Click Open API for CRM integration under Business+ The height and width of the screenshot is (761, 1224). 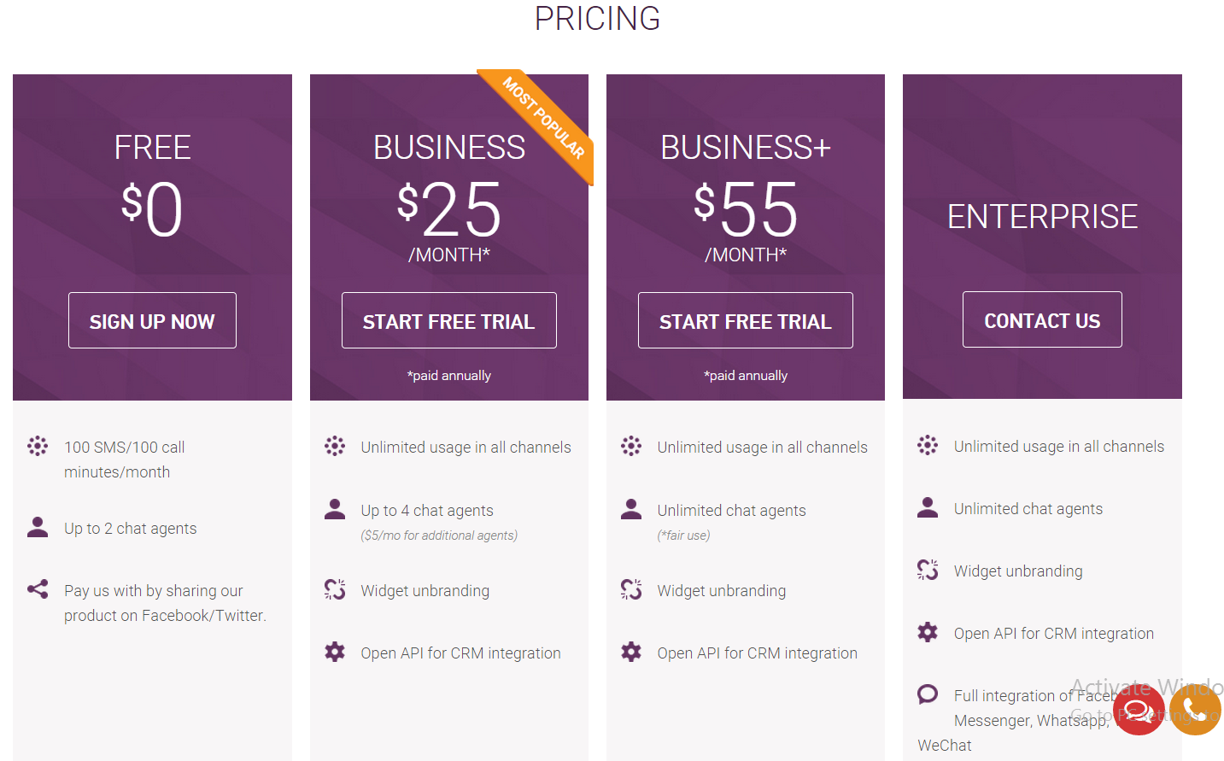[x=758, y=653]
